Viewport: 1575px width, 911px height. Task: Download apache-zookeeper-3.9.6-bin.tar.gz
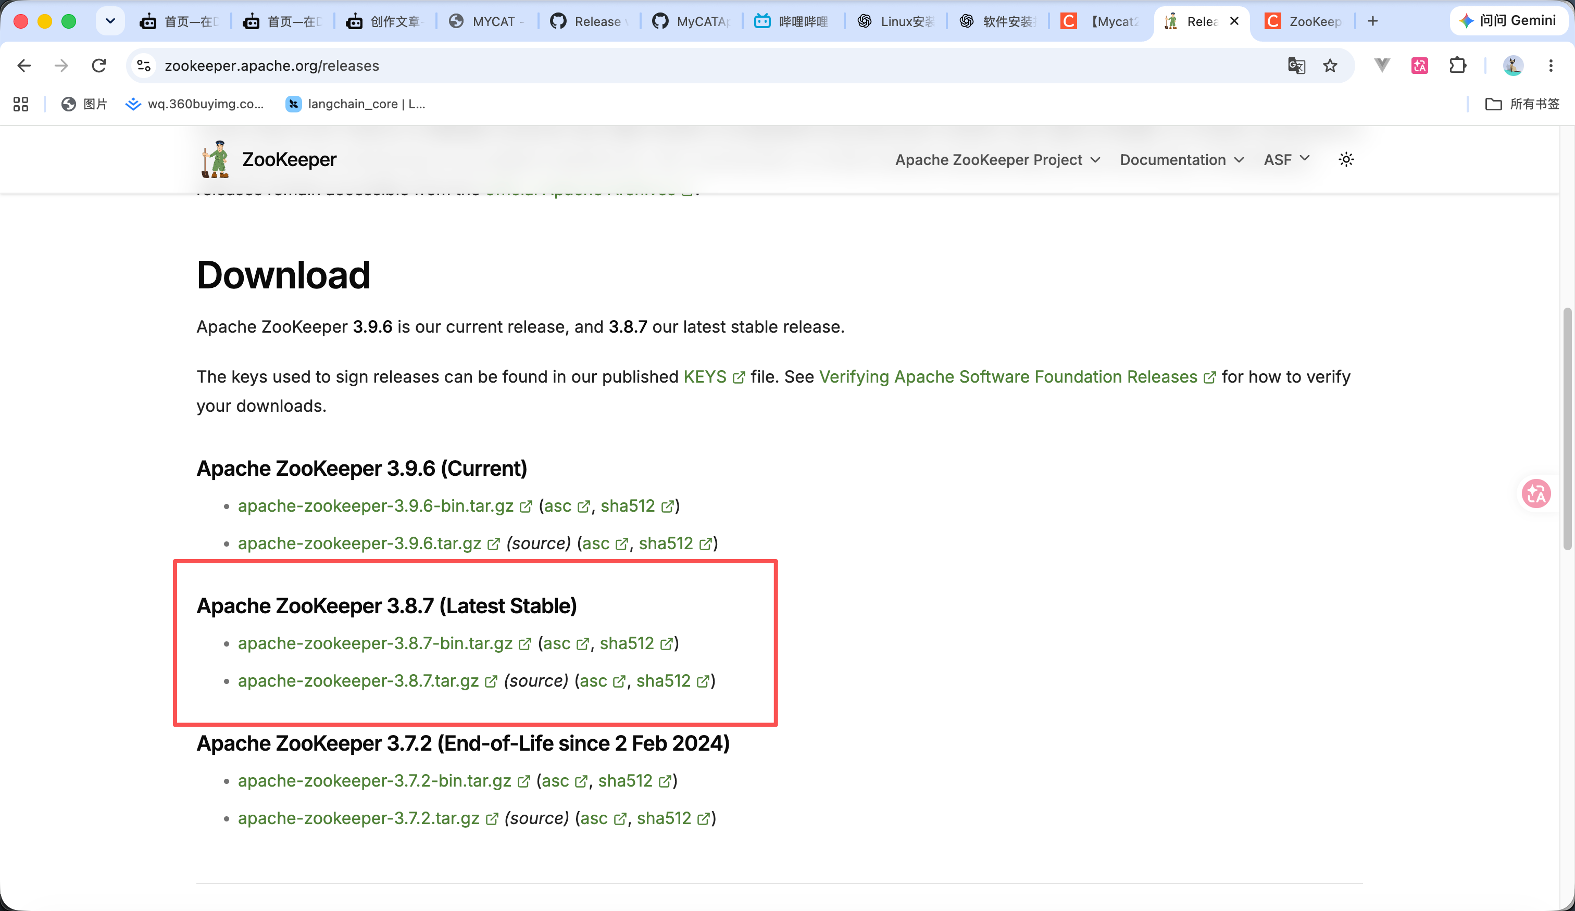coord(384,505)
